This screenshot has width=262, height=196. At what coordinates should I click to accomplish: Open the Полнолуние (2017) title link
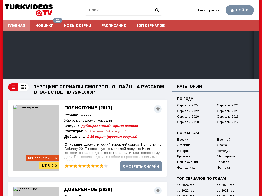(88, 108)
